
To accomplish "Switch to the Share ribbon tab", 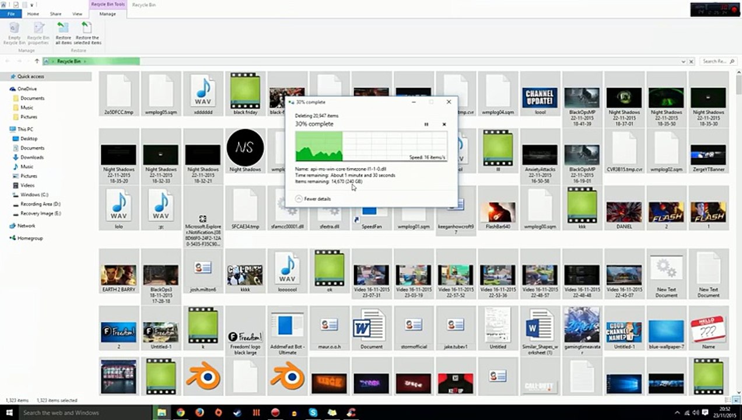I will coord(55,13).
